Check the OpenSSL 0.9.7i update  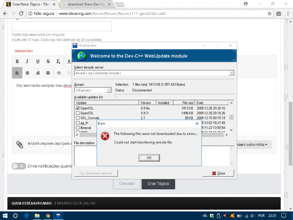[x=78, y=113]
